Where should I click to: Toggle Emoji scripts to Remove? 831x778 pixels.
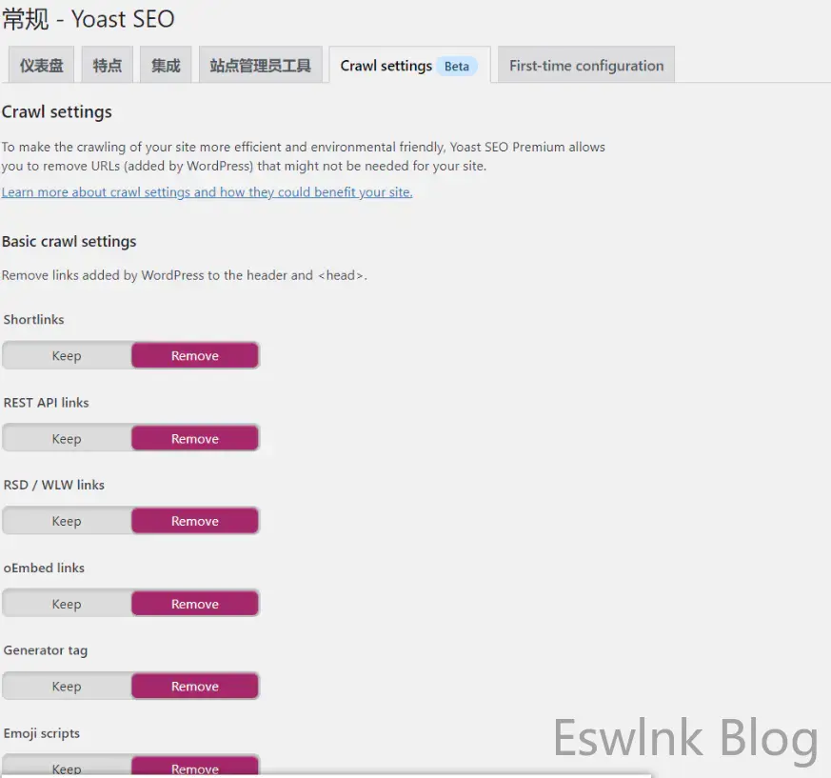195,767
